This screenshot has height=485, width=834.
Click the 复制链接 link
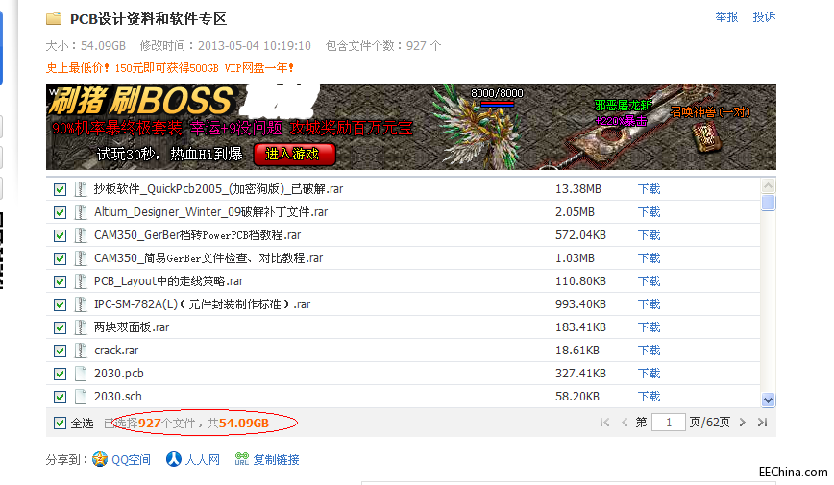coord(276,459)
